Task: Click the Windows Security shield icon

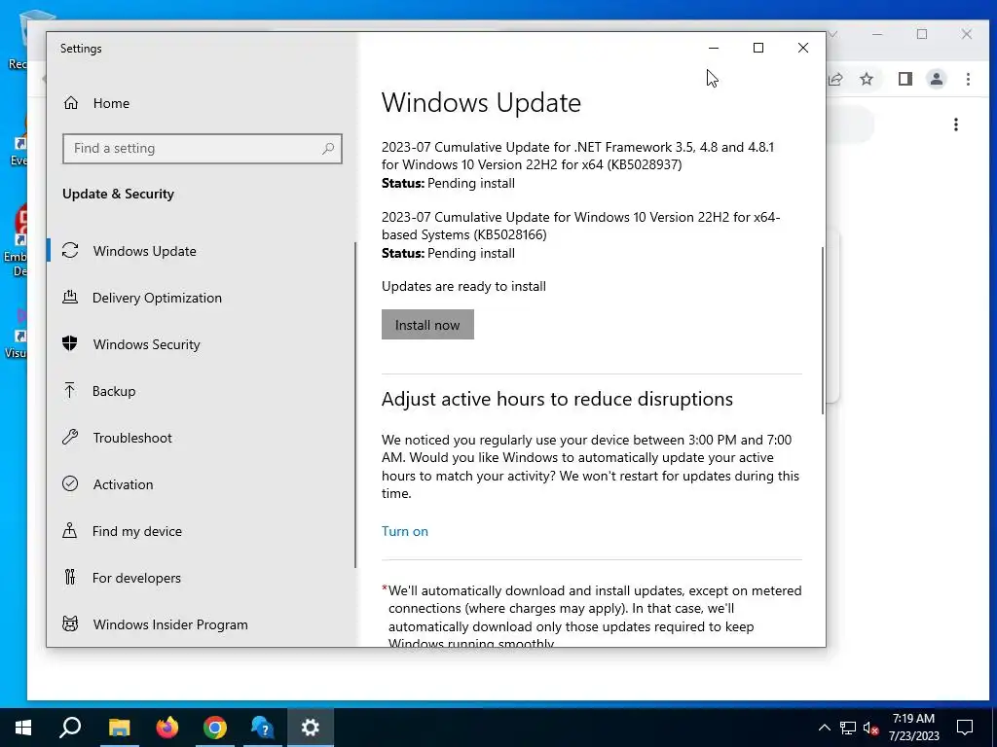Action: pos(70,343)
